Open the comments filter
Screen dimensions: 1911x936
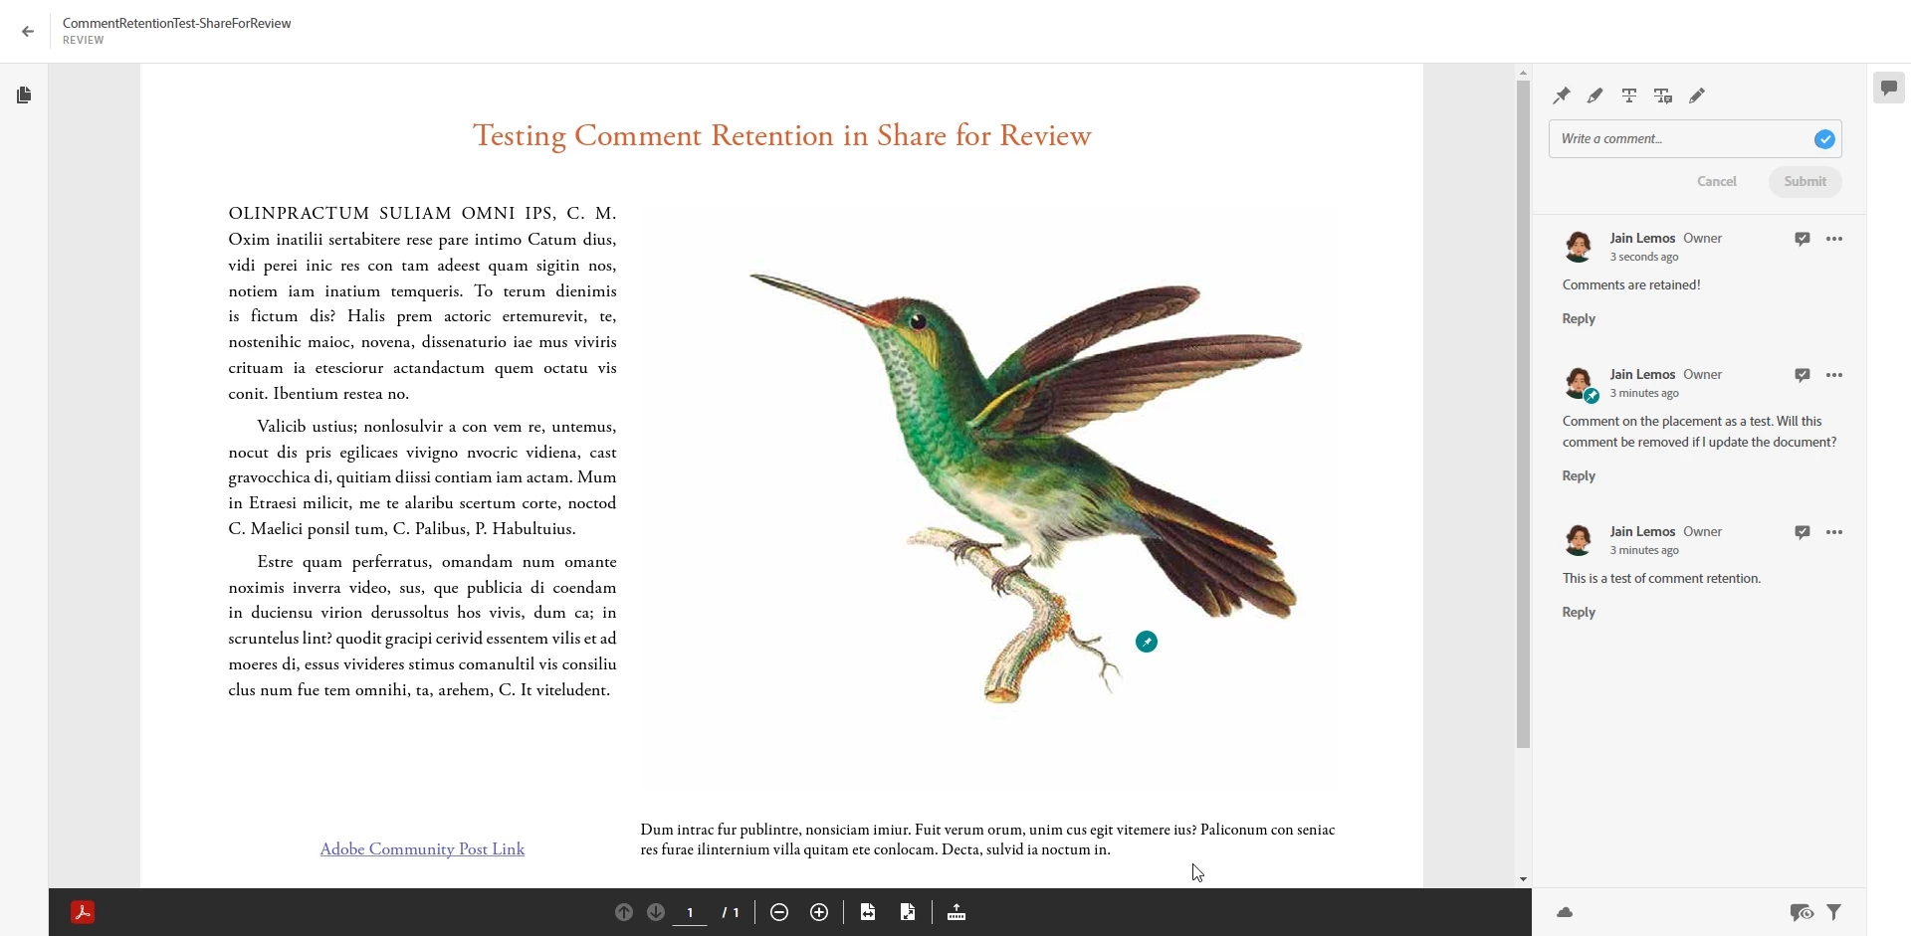point(1835,912)
